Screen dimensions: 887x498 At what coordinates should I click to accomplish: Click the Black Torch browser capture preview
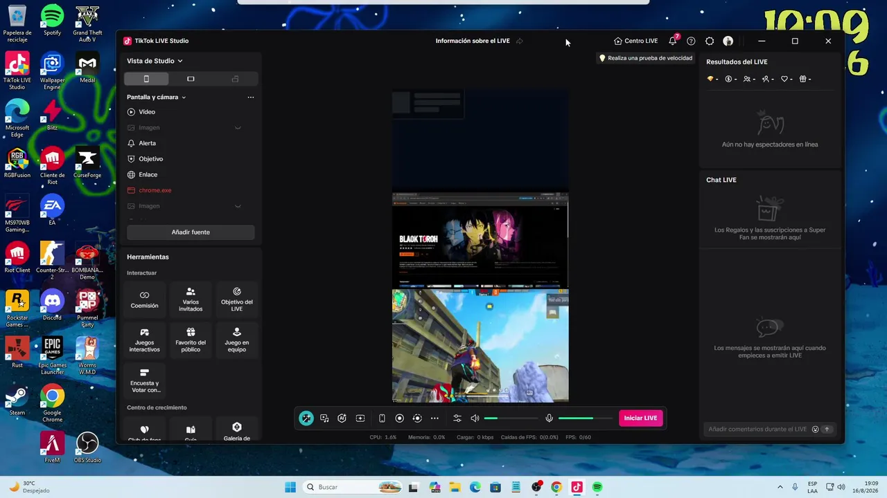480,240
